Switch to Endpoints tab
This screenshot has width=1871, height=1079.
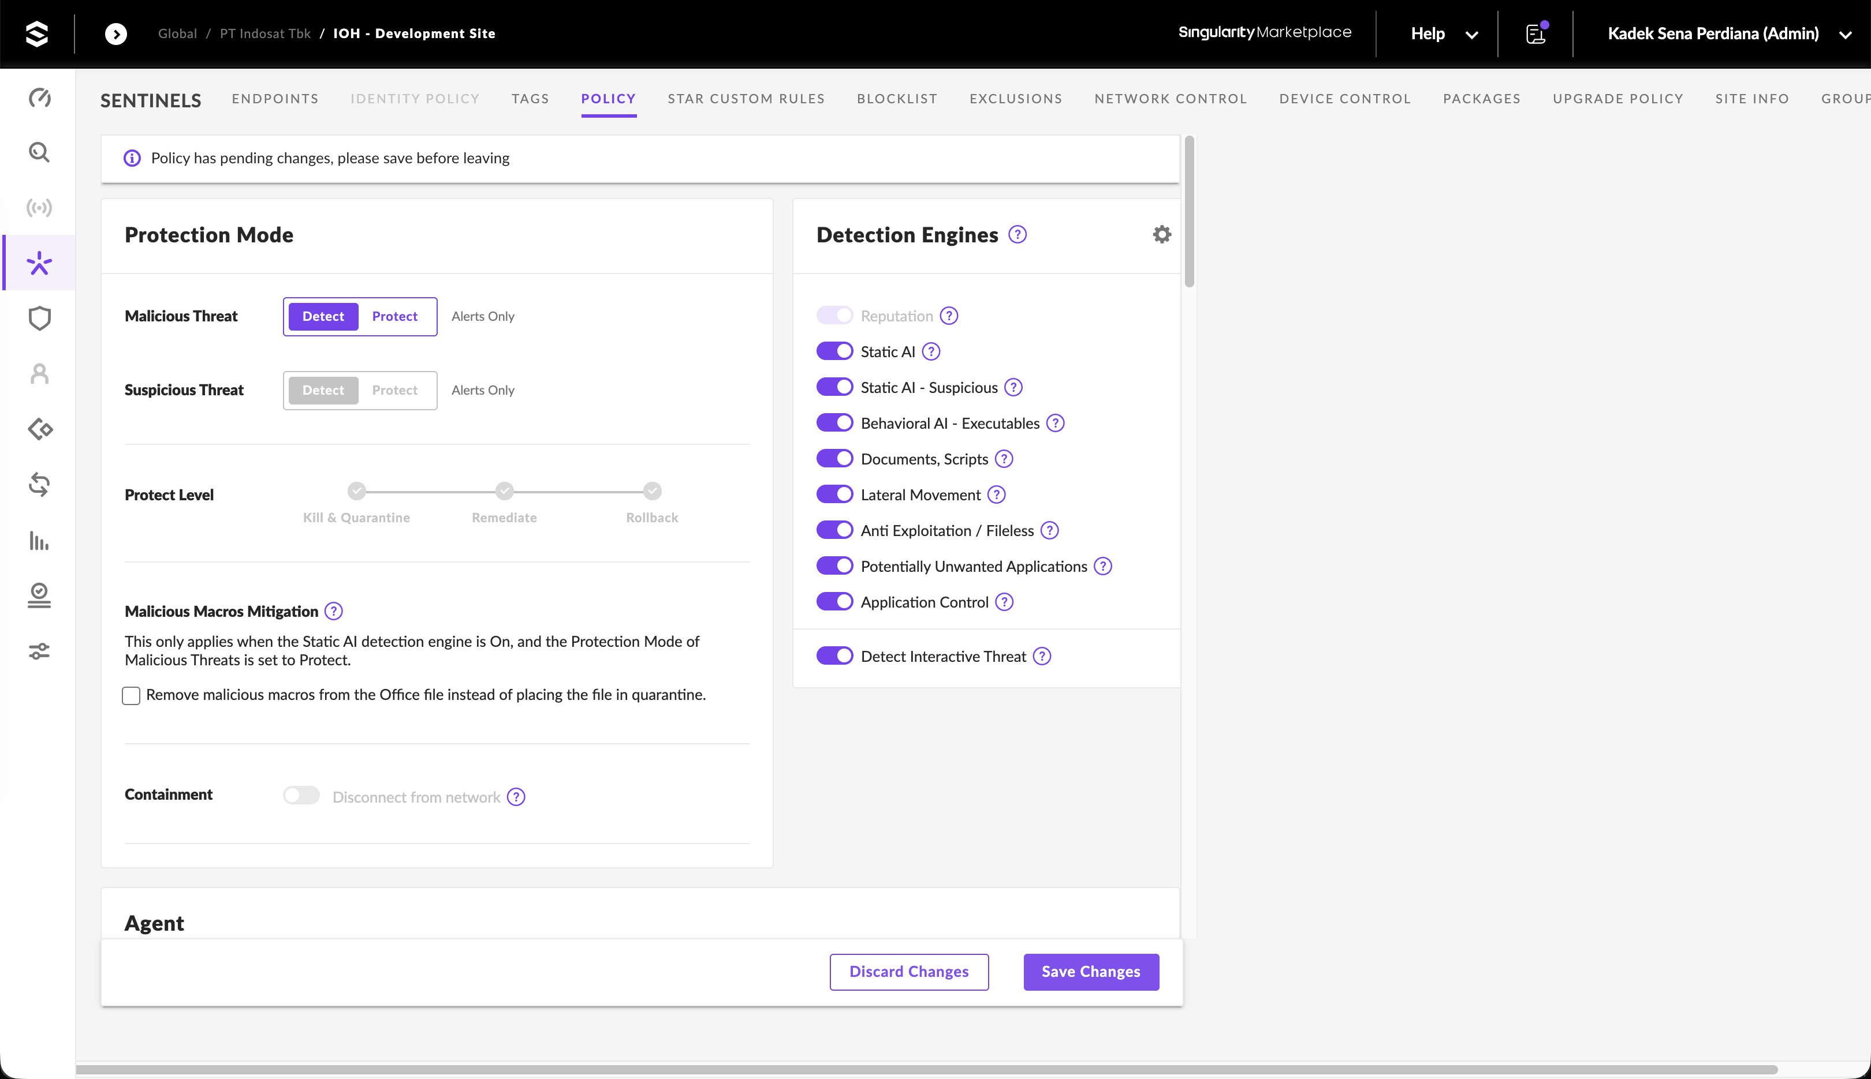click(x=275, y=99)
